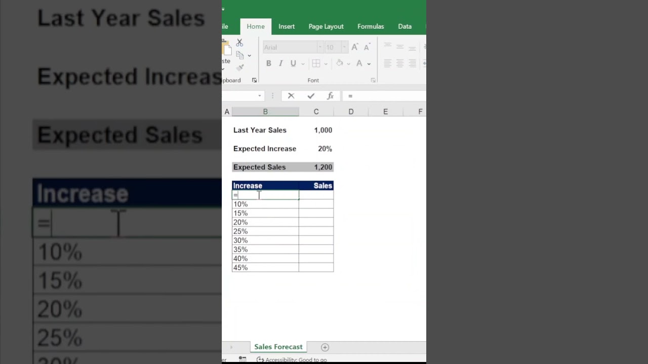Image resolution: width=648 pixels, height=364 pixels.
Task: Toggle Bold formatting
Action: (x=268, y=63)
